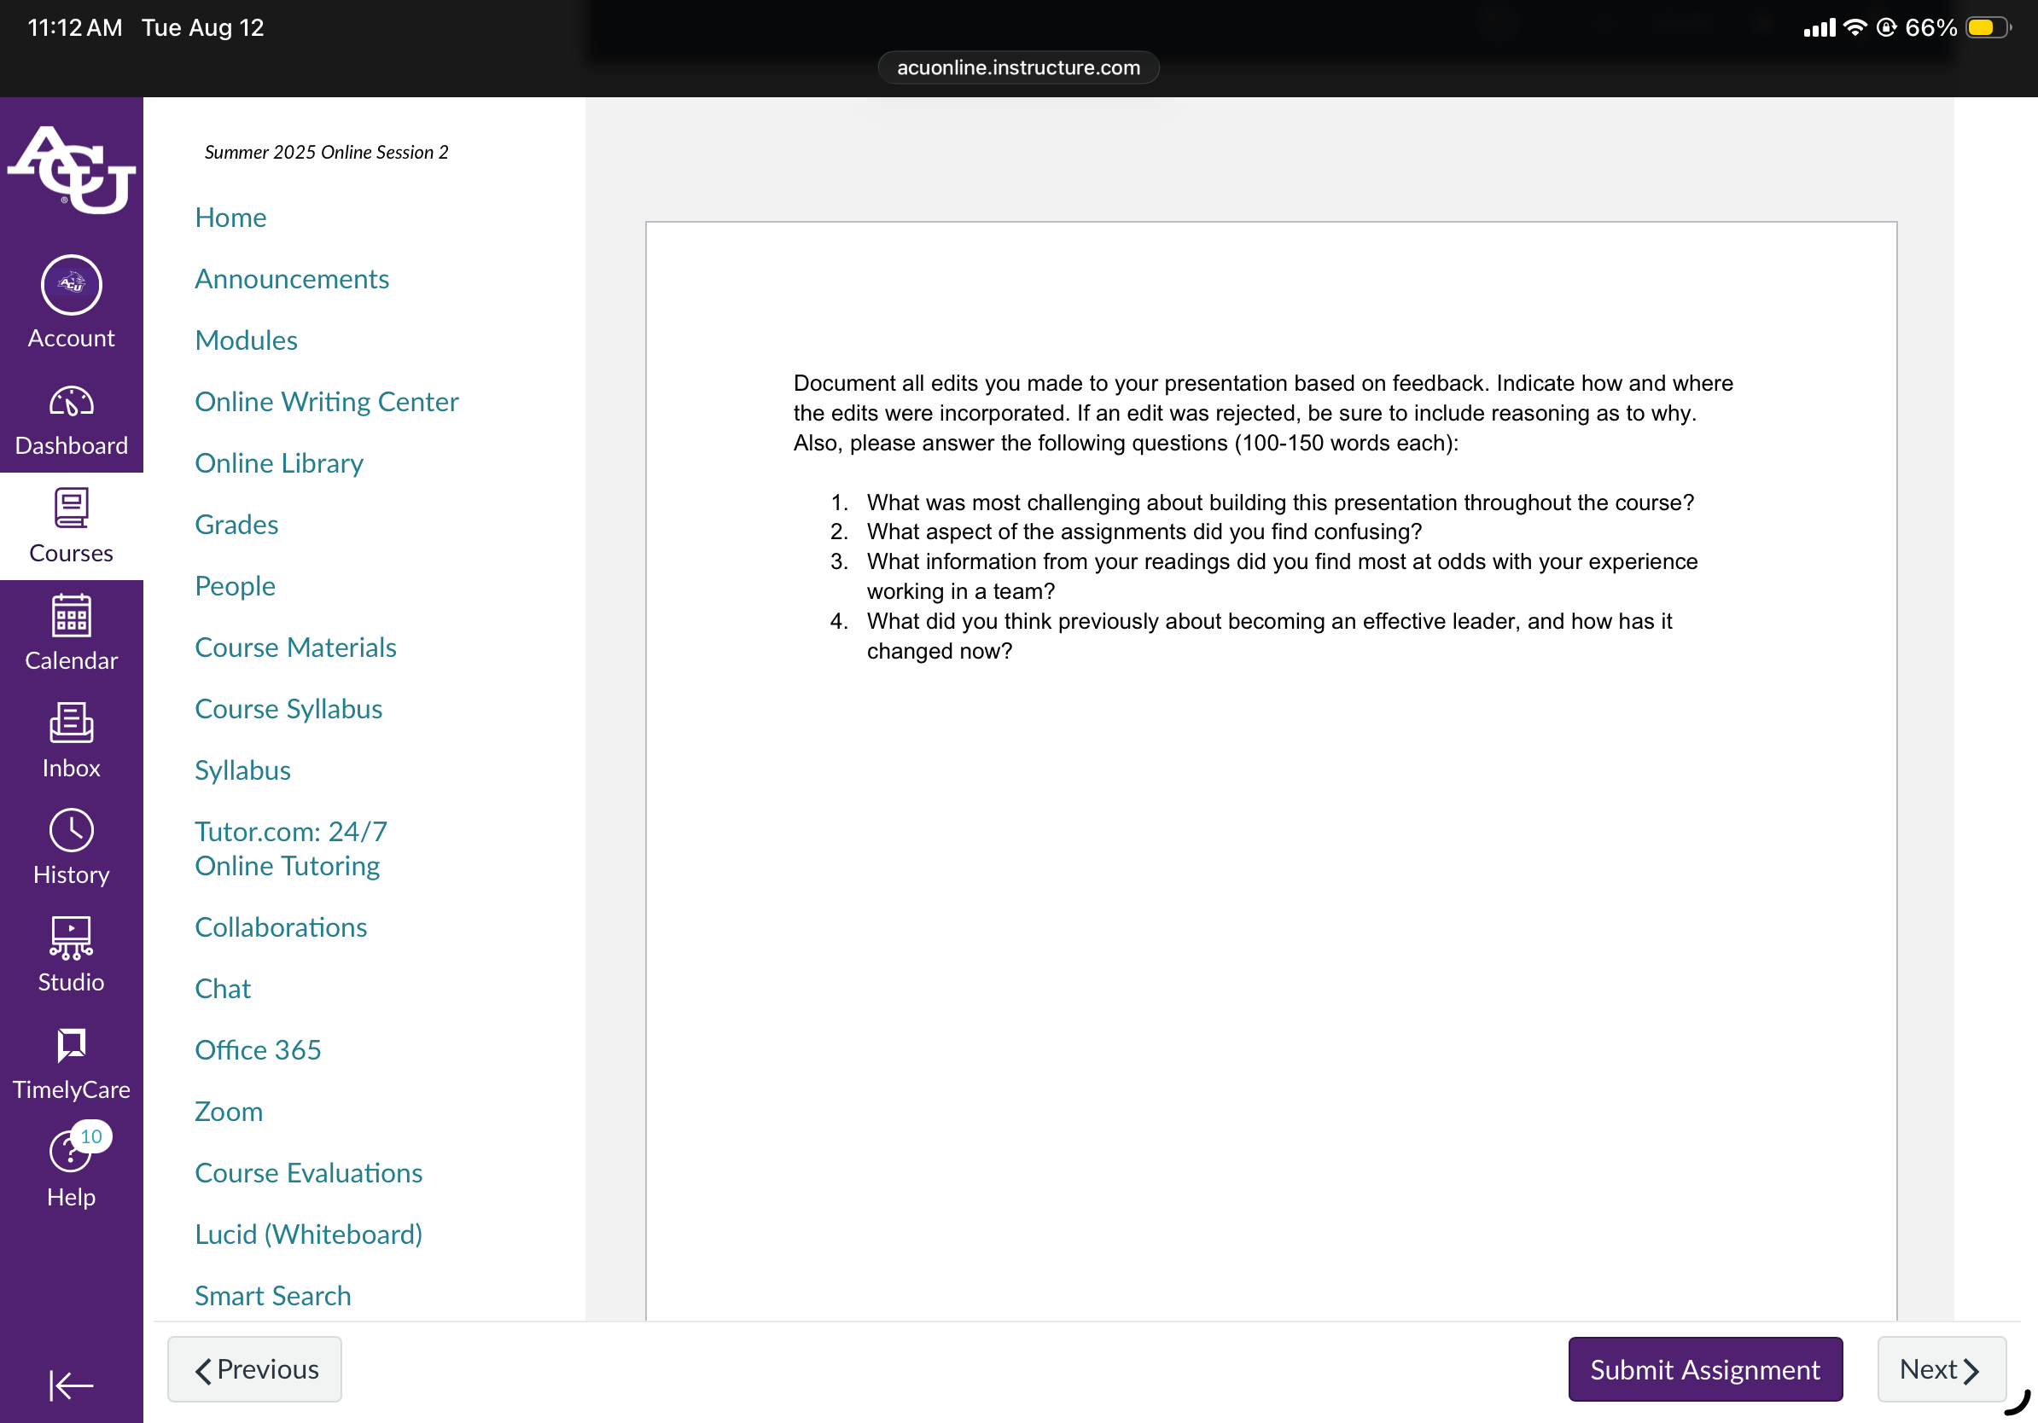The width and height of the screenshot is (2038, 1423).
Task: Open the TimelyCare icon
Action: pos(71,1045)
